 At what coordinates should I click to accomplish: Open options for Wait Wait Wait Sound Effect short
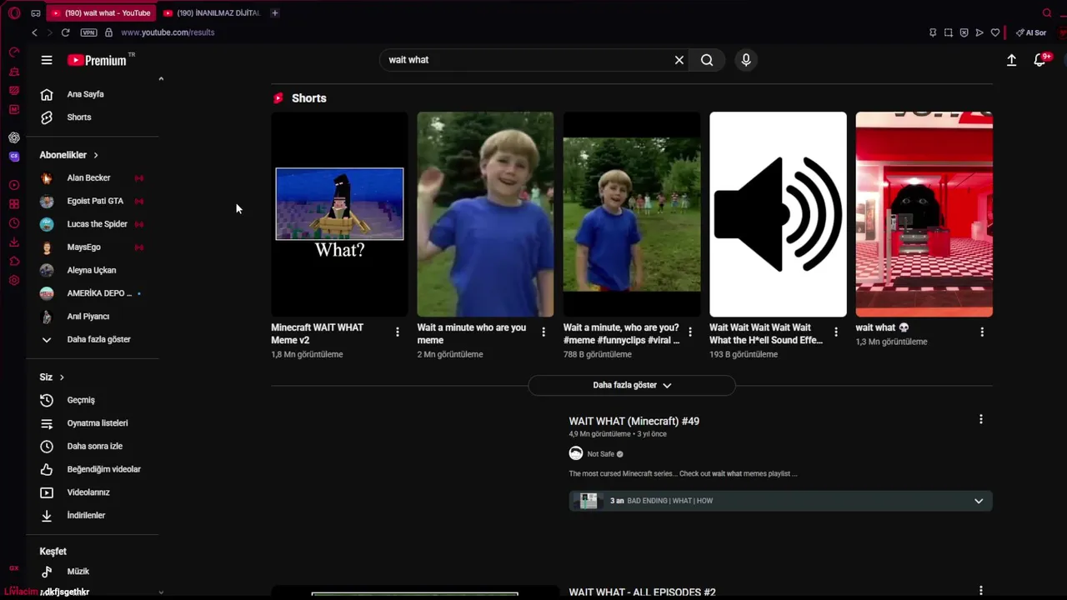(x=836, y=332)
